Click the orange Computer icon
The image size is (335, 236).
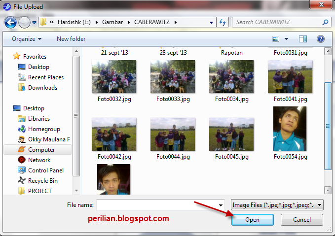point(22,150)
